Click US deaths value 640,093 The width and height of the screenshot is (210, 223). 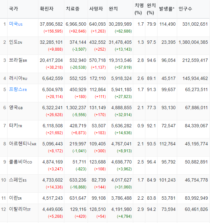[97, 24]
